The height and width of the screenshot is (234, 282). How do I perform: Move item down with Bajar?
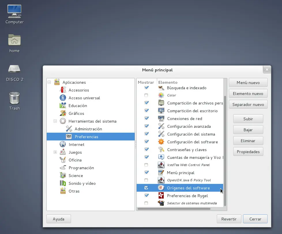(248, 130)
